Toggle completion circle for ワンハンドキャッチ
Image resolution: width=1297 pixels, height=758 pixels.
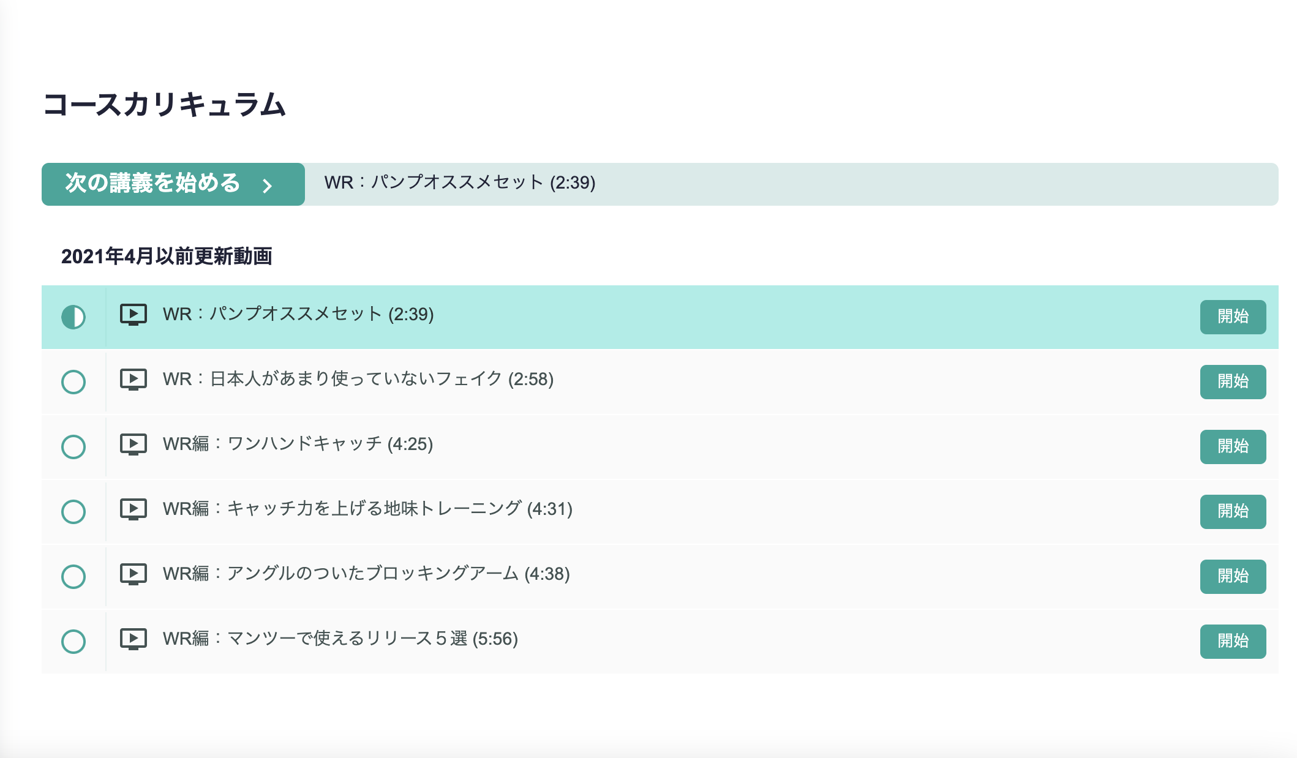[73, 447]
